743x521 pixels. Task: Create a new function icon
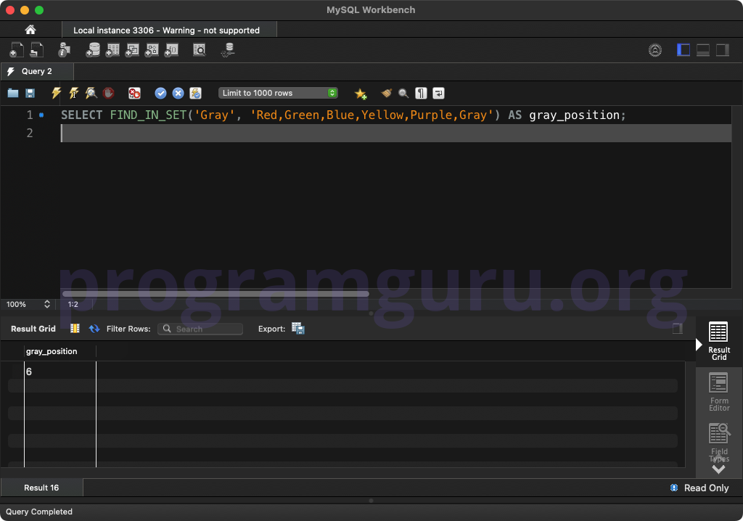[x=171, y=50]
